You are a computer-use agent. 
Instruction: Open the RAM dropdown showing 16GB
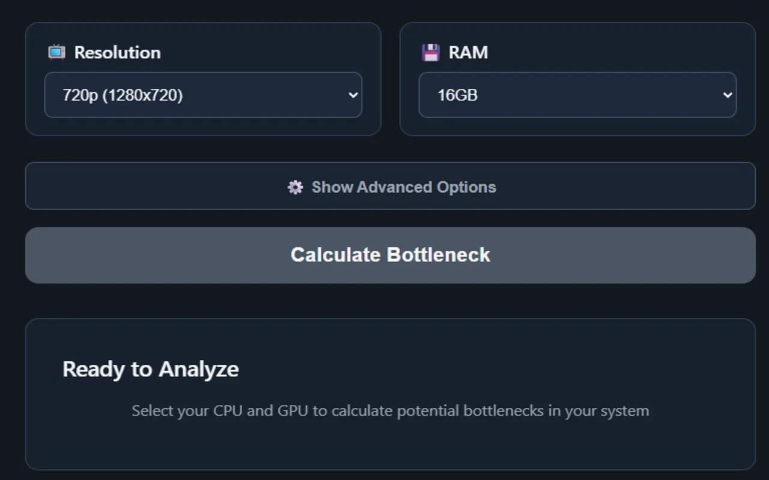tap(577, 95)
